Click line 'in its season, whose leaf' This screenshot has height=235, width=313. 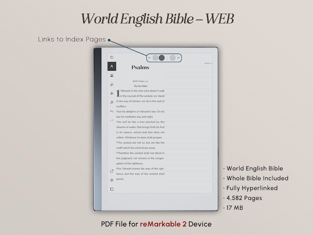coord(140,132)
